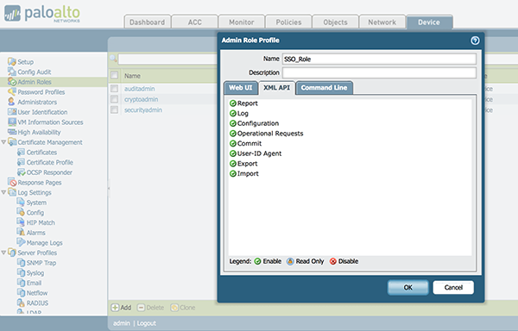Select the Device tab
The image size is (518, 331).
[429, 22]
